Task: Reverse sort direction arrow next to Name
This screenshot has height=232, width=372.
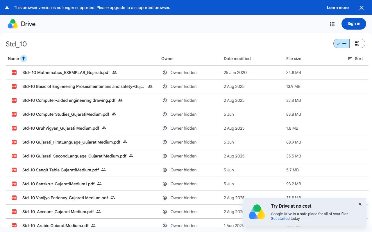Action: tap(24, 59)
